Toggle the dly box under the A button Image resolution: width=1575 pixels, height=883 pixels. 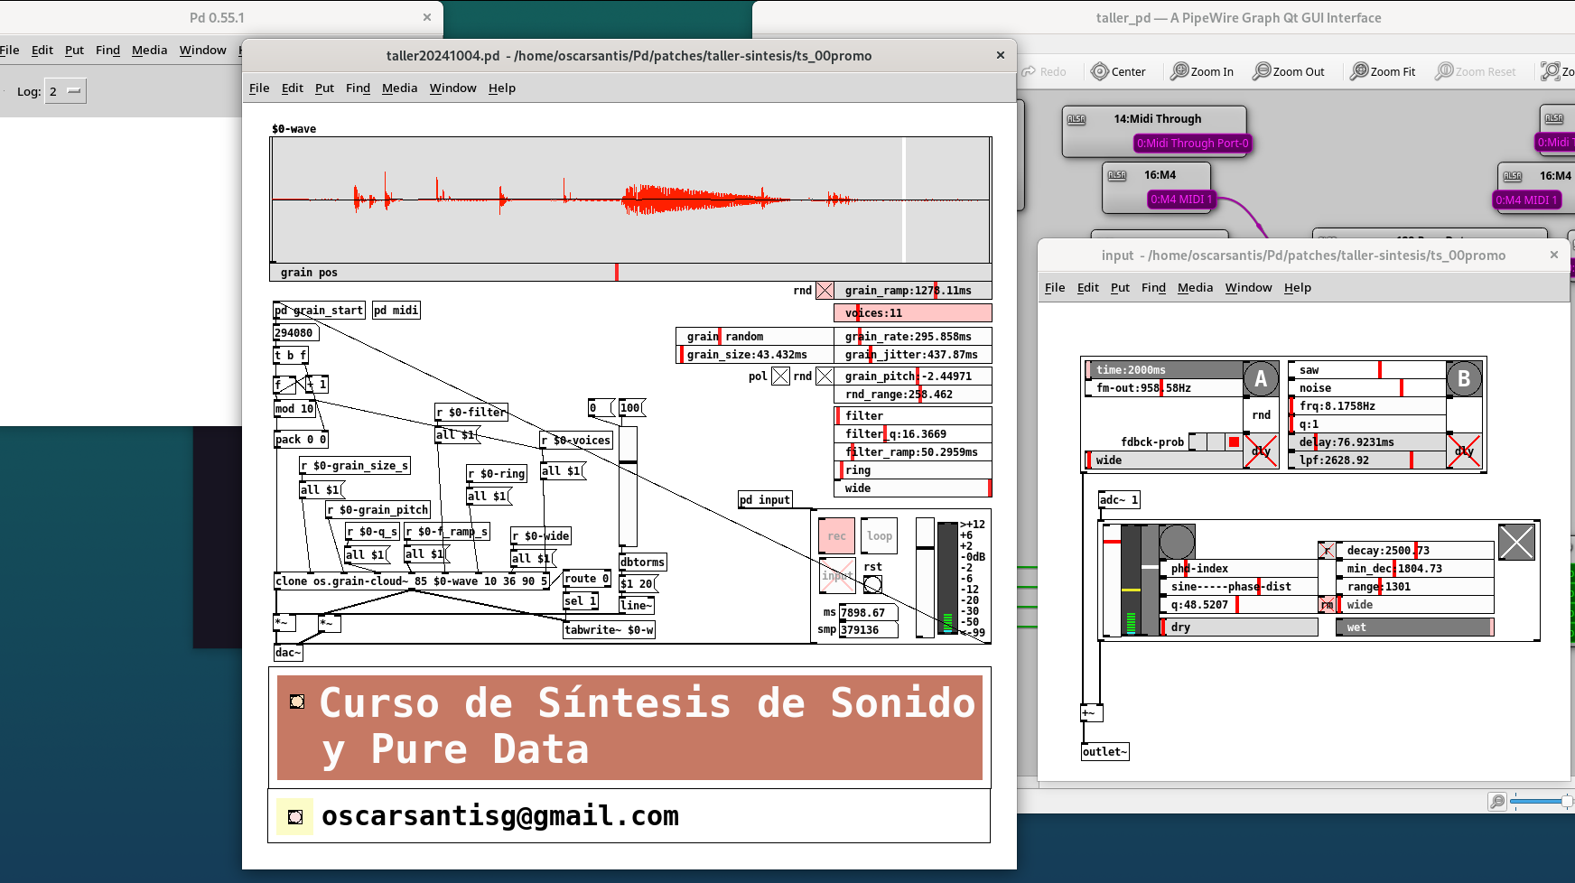[1261, 451]
